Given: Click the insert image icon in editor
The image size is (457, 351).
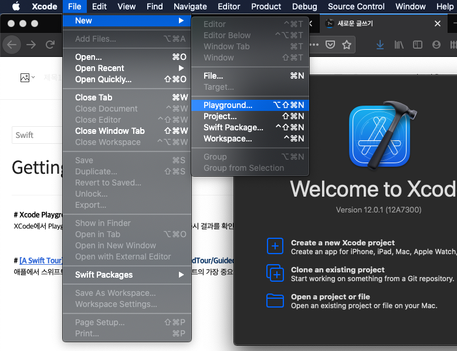Looking at the screenshot, I should point(25,77).
